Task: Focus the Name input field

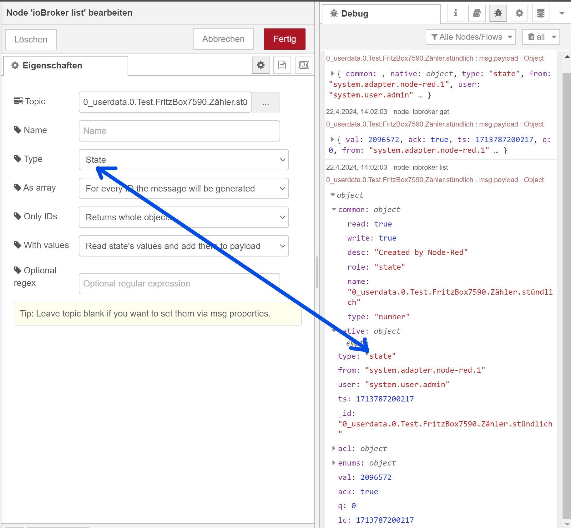Action: [x=179, y=131]
